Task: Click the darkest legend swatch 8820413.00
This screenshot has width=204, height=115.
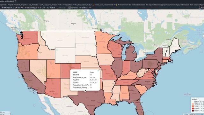Action: [x=193, y=111]
